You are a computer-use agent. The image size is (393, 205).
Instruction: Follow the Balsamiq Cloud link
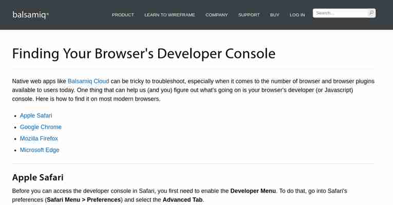(x=88, y=81)
